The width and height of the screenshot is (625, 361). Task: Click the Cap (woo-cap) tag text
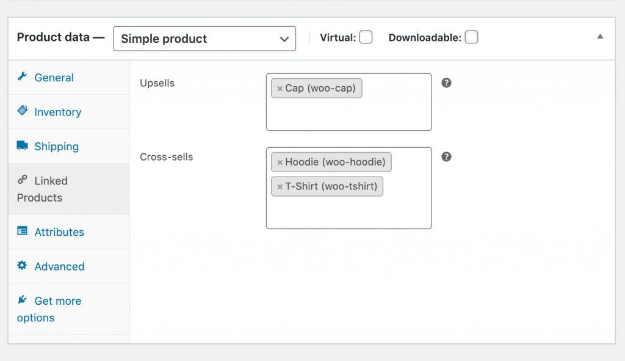point(320,88)
